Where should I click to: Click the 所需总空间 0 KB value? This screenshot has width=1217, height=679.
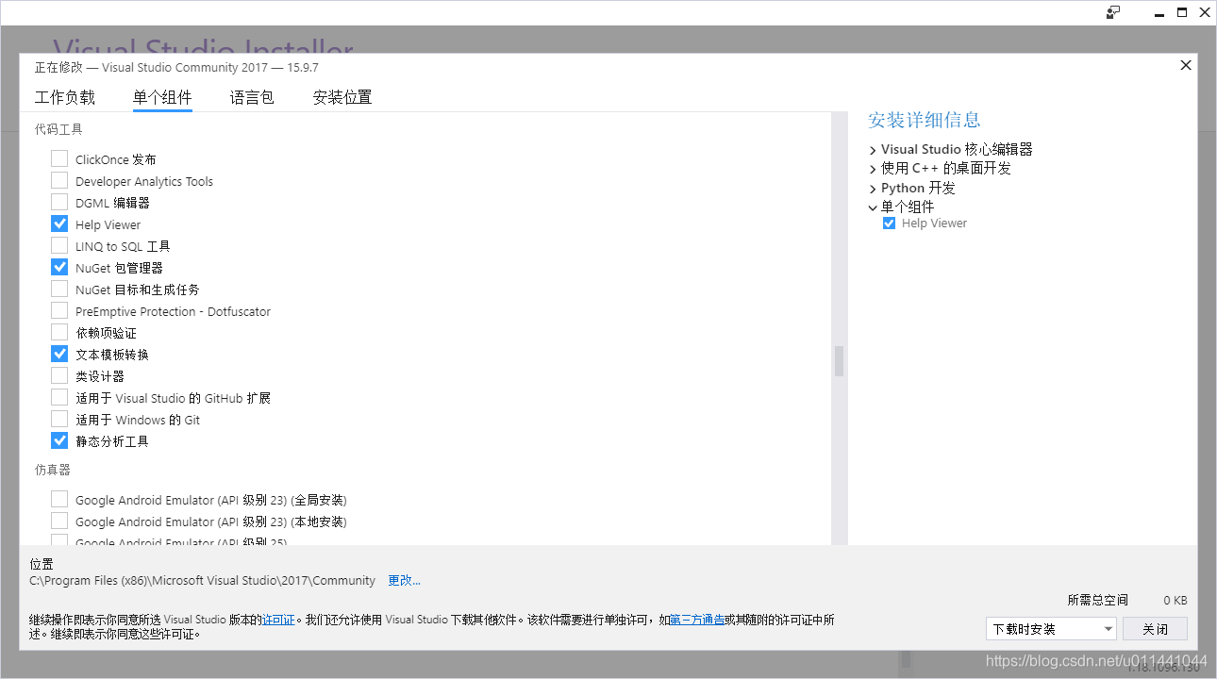tap(1175, 600)
